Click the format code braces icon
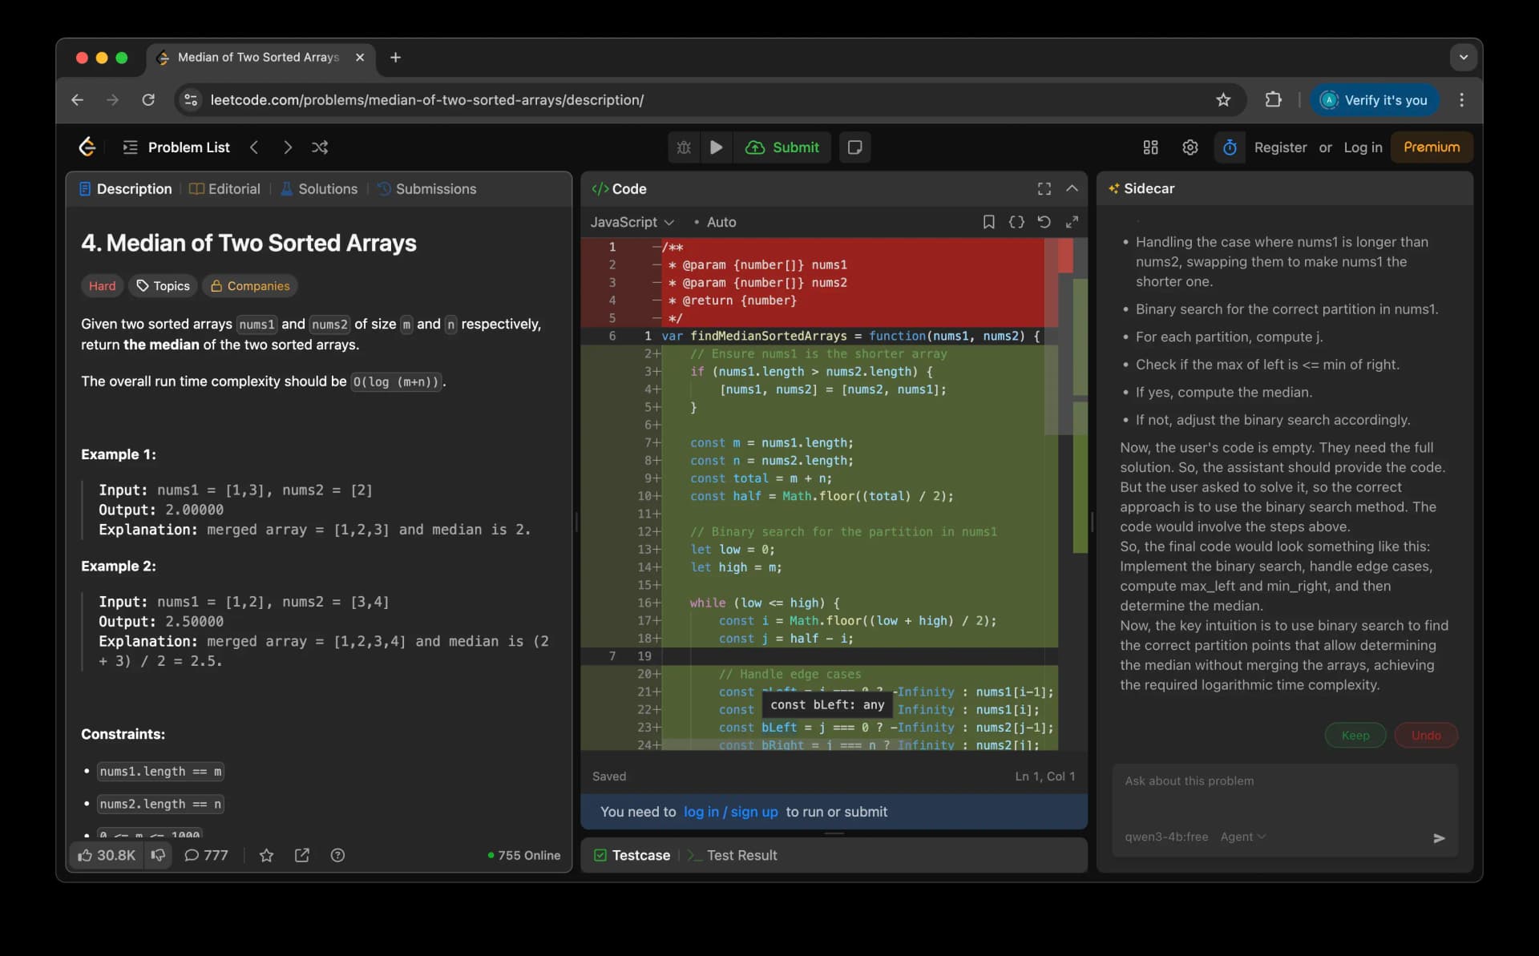 [x=1016, y=222]
